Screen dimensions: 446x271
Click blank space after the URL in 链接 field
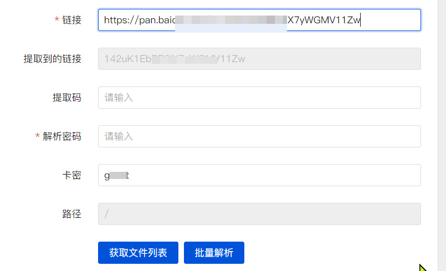[390, 20]
